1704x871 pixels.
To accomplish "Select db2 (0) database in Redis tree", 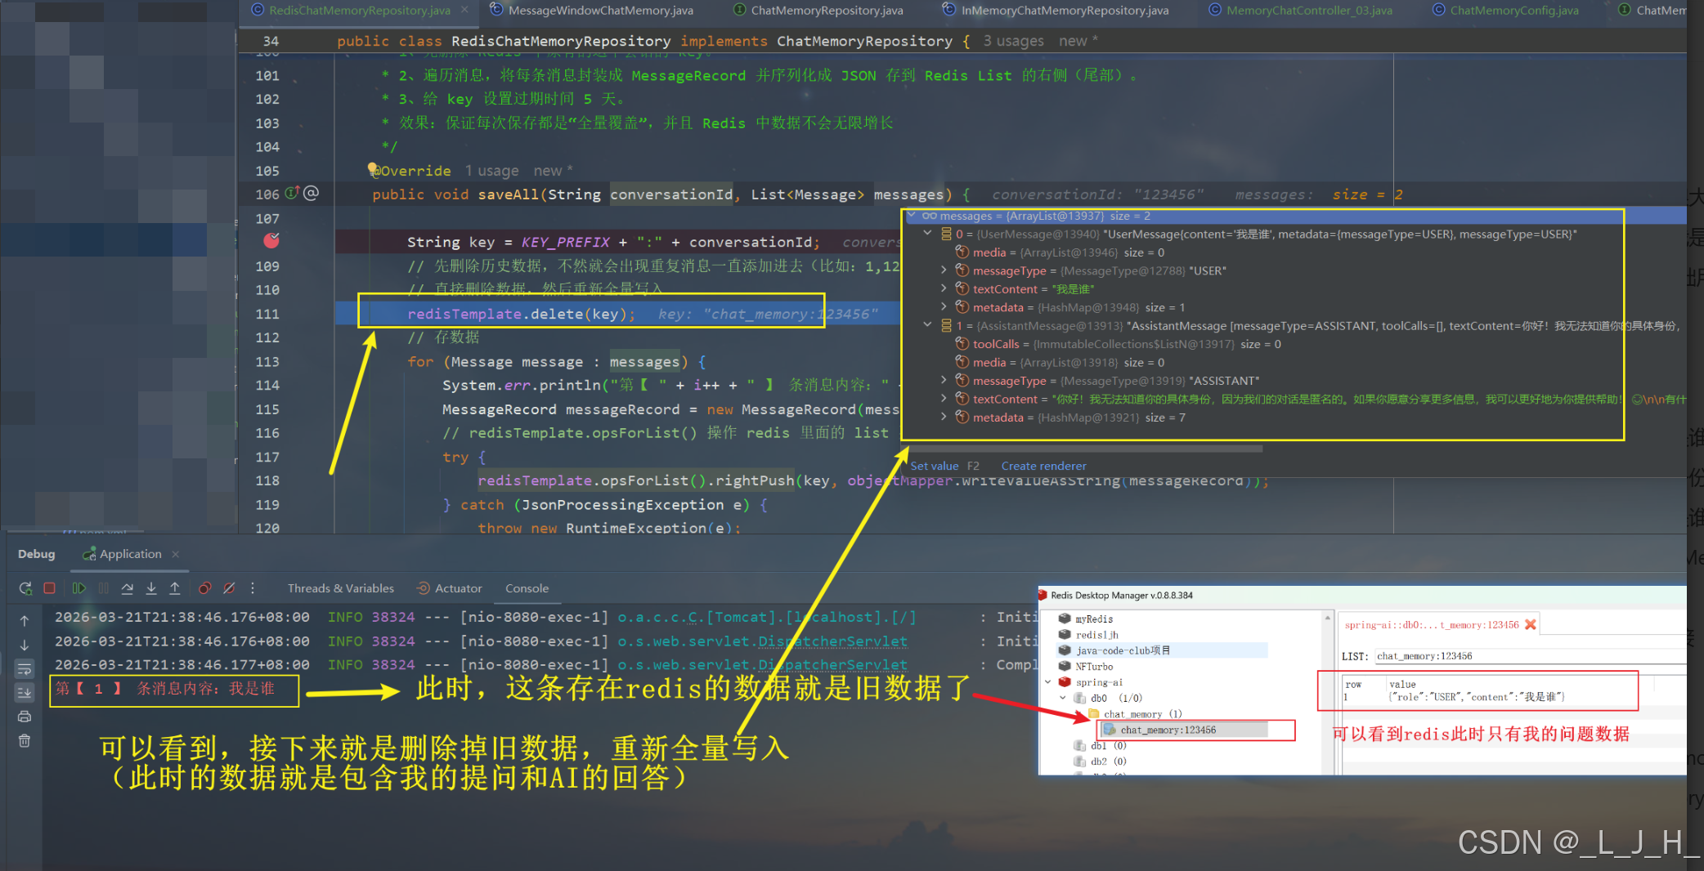I will [x=1101, y=762].
